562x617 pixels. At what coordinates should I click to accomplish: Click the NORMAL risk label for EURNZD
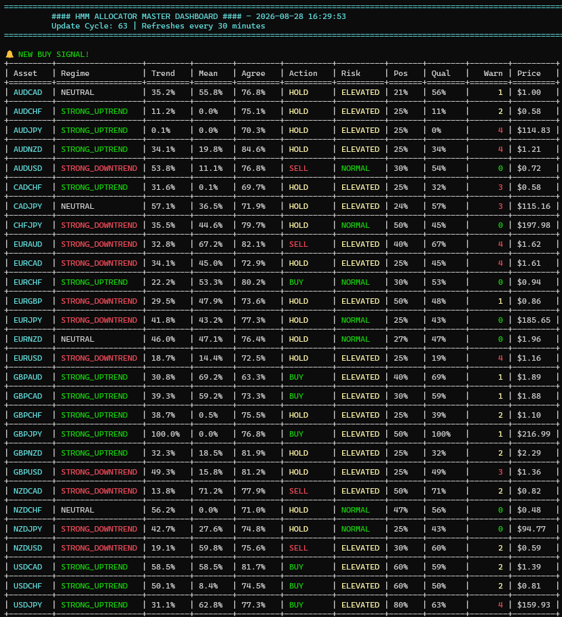[356, 339]
